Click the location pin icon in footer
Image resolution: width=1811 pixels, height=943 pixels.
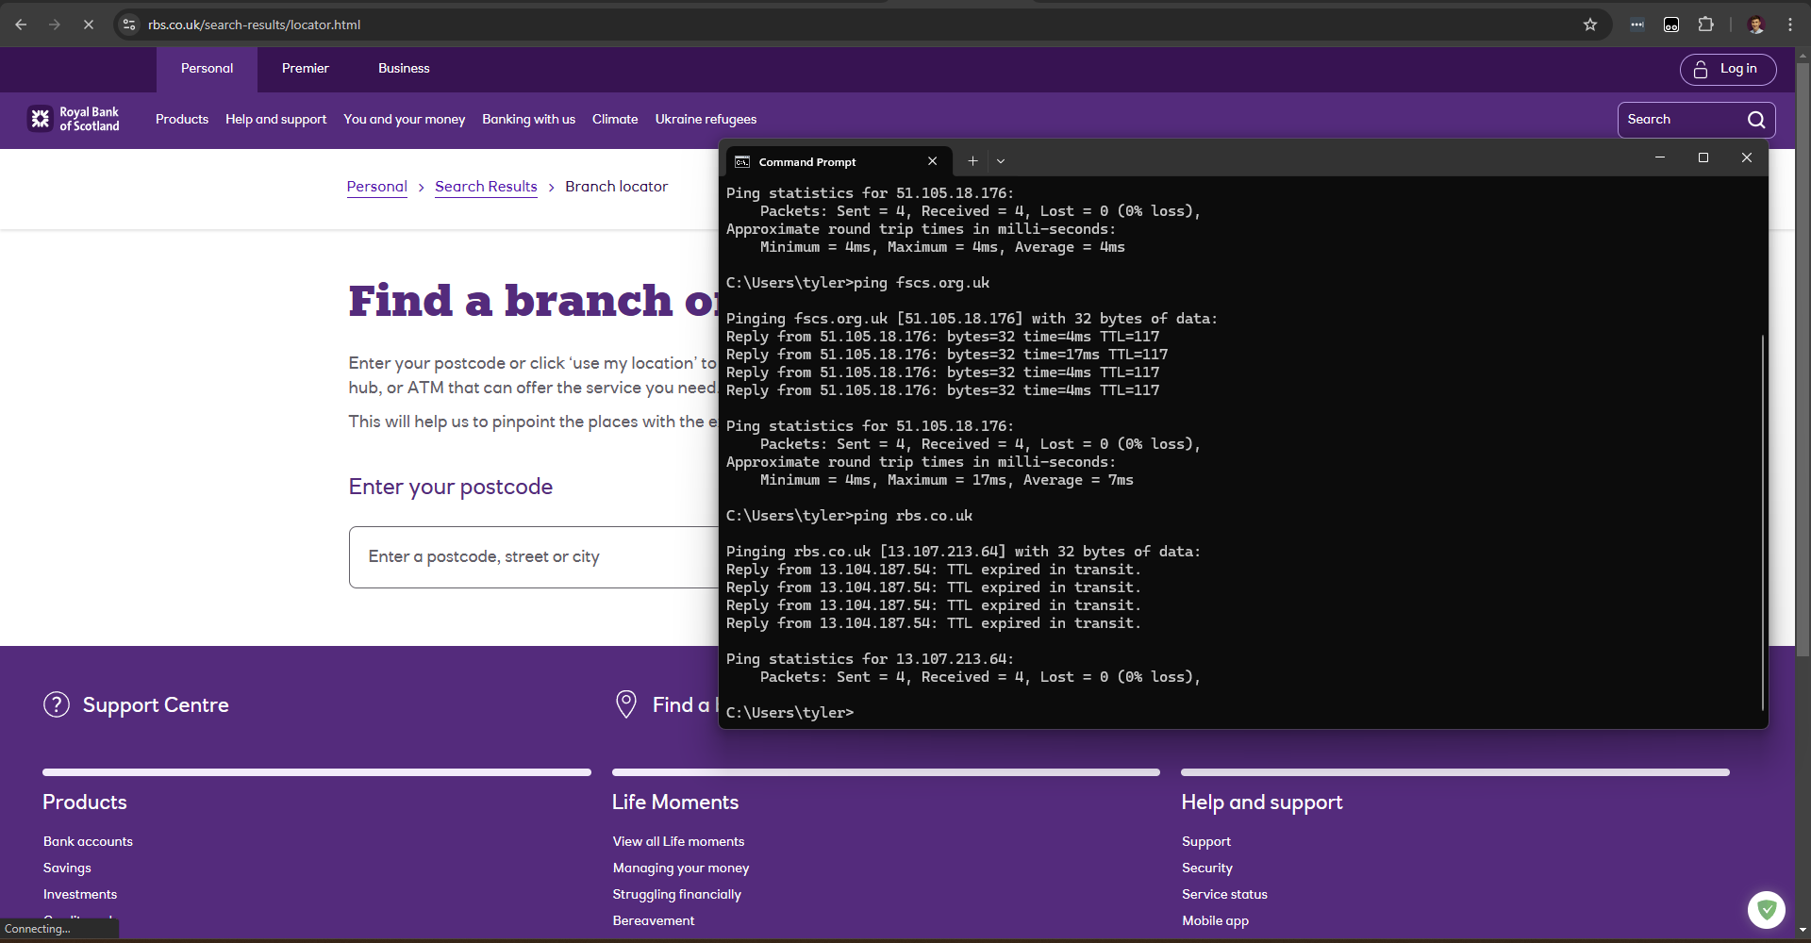626,704
